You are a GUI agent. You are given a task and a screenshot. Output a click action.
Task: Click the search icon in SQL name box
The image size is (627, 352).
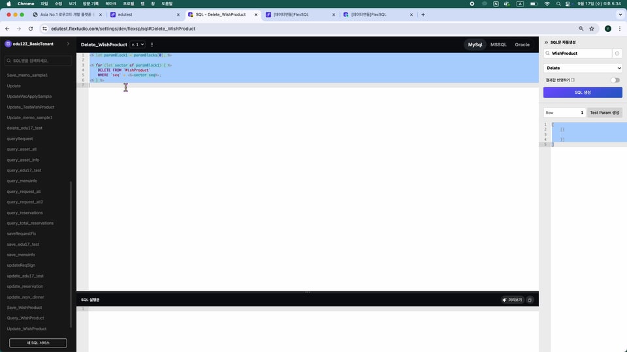(8, 61)
